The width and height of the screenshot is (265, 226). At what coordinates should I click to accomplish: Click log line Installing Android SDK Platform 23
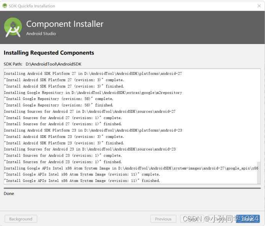point(93,130)
